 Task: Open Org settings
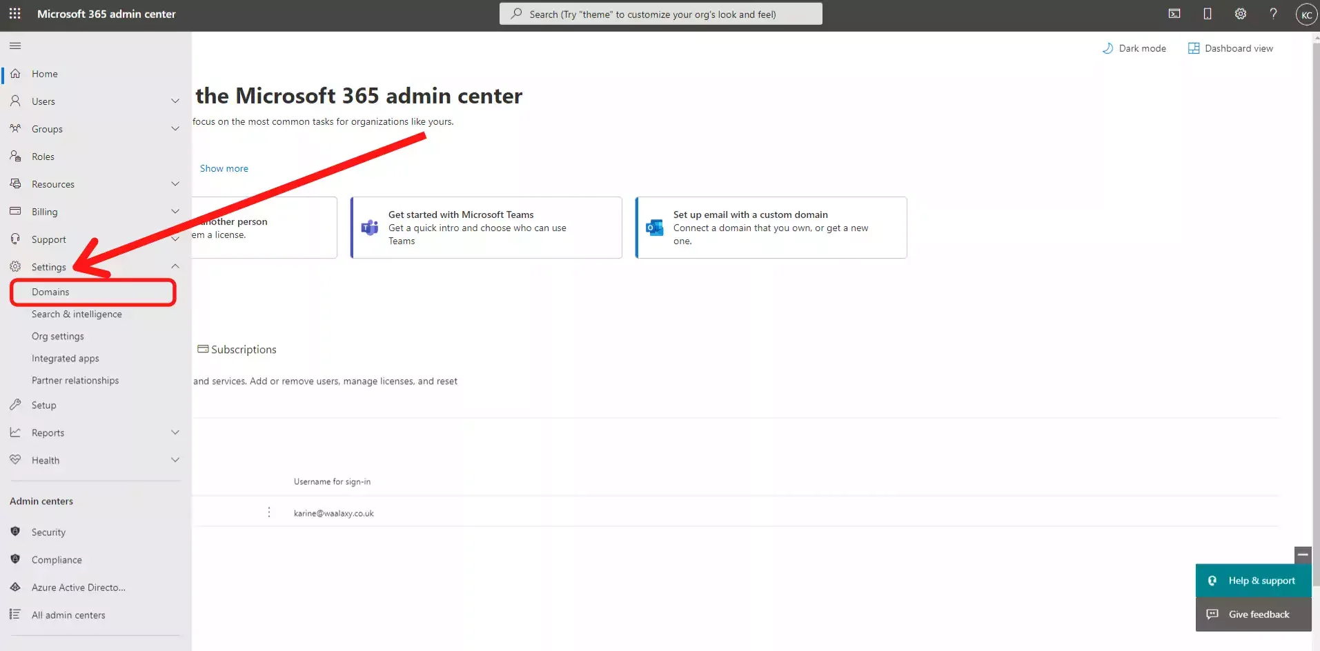(x=58, y=337)
